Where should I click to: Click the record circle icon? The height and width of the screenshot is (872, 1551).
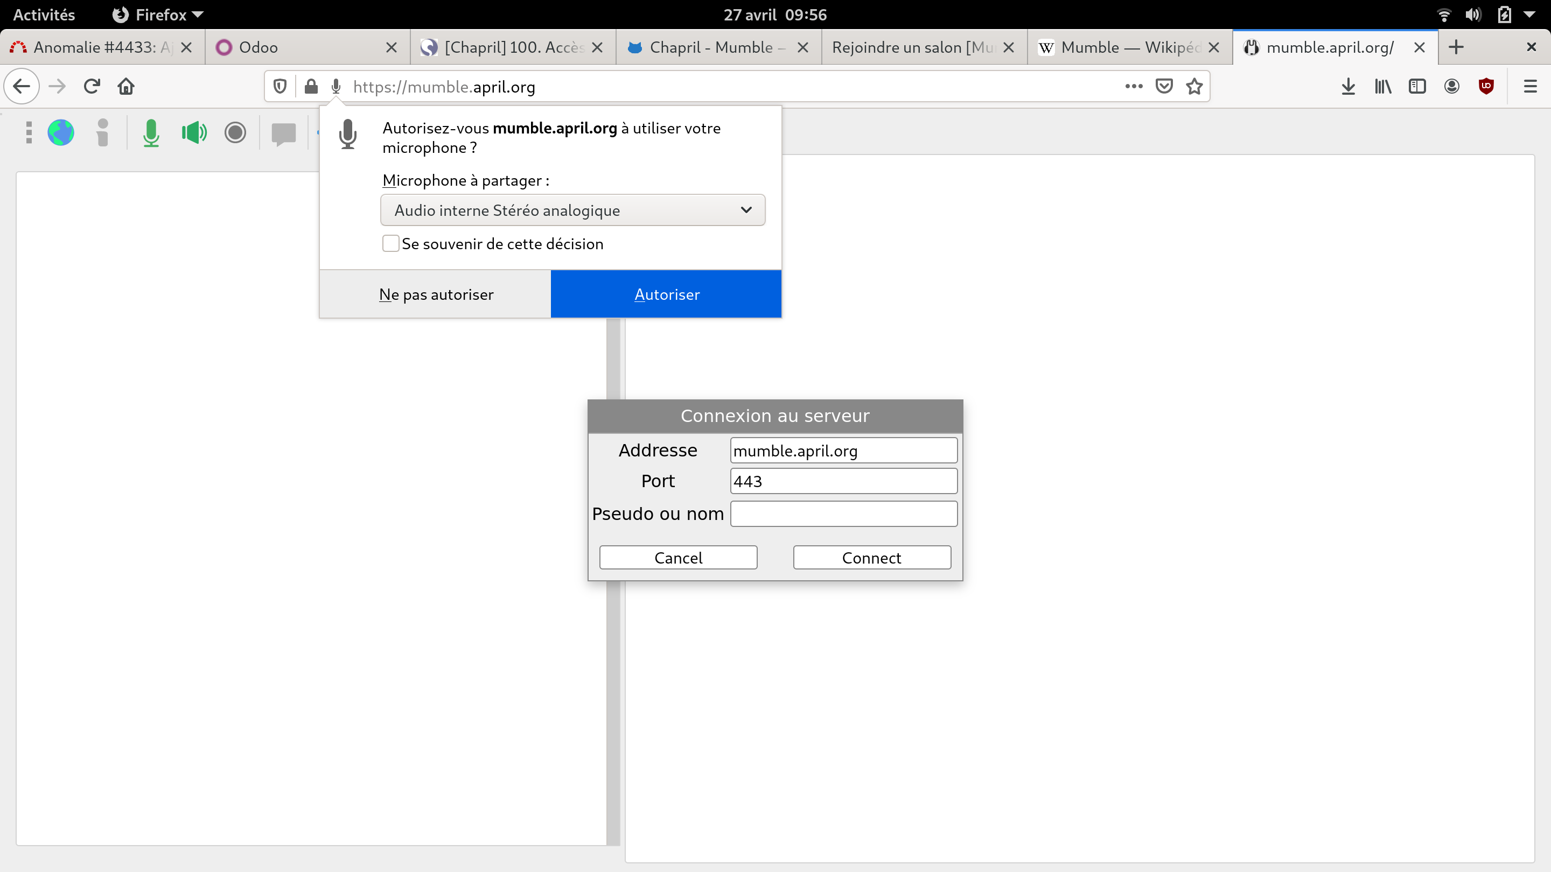point(235,132)
